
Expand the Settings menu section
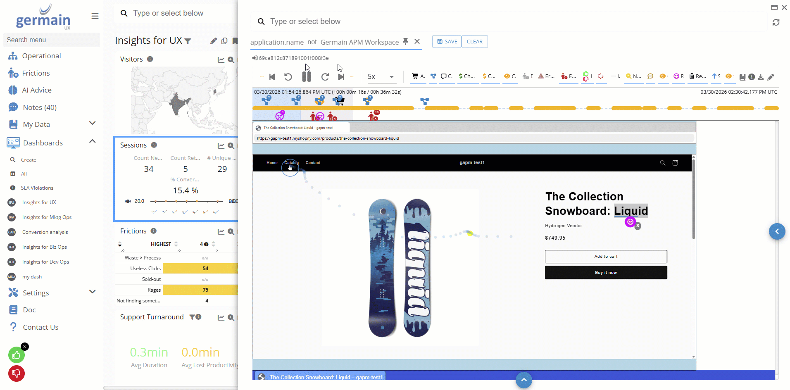coord(92,292)
